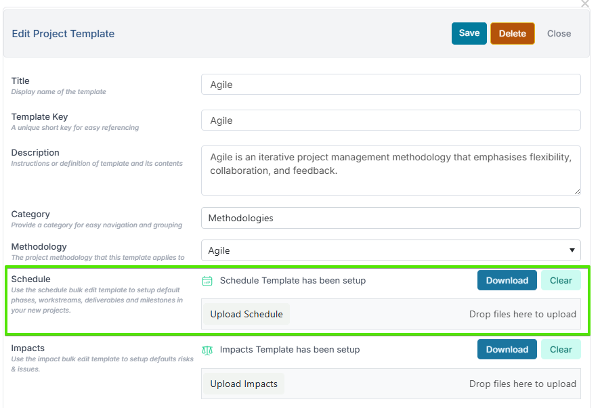Click the Impacts file drop zone text

click(x=522, y=384)
